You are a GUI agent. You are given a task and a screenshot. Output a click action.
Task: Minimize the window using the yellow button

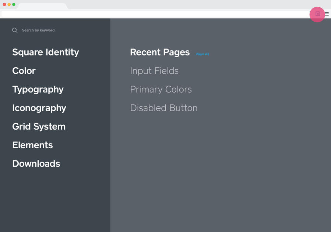pos(9,4)
